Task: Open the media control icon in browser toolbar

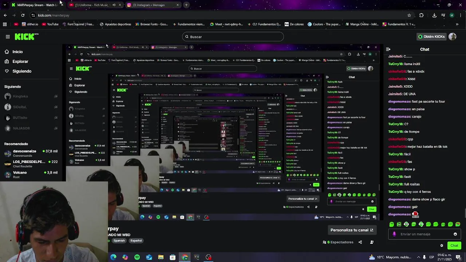Action: coord(443,15)
